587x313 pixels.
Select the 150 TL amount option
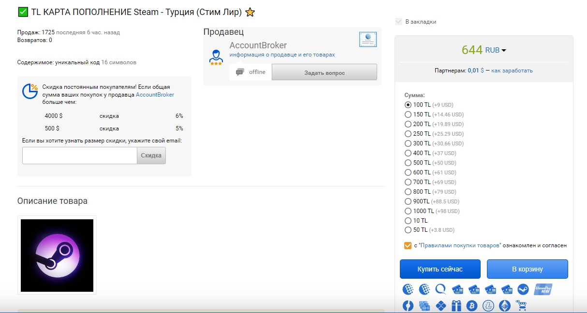[x=408, y=114]
